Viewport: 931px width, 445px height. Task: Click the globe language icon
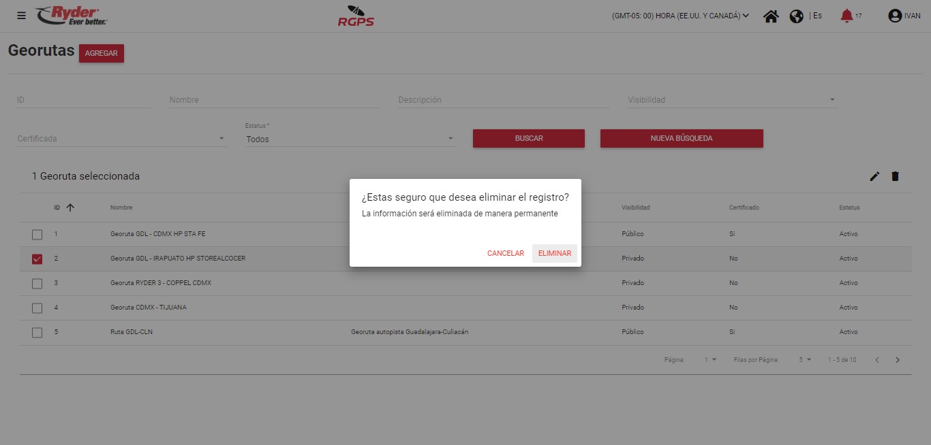(x=796, y=16)
